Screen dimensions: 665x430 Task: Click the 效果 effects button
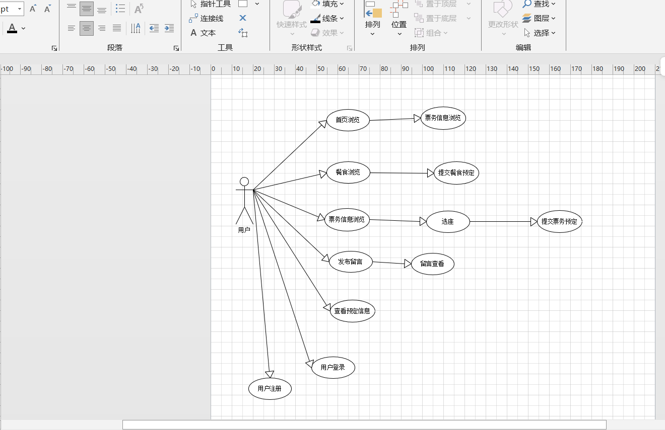coord(327,33)
